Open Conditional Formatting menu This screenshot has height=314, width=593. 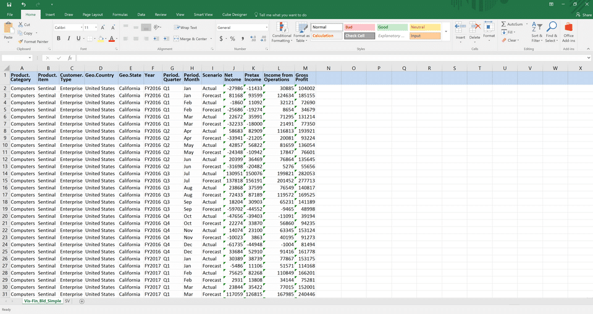click(x=282, y=32)
